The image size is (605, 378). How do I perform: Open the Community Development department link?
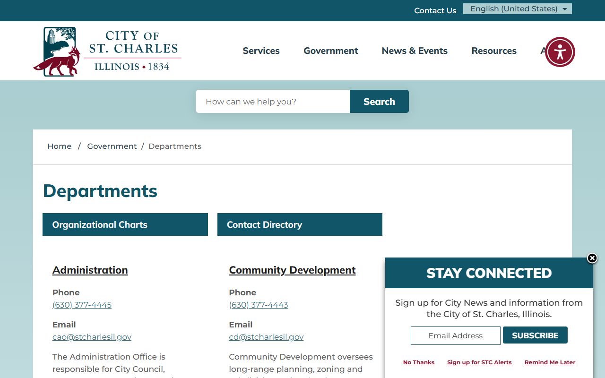pyautogui.click(x=292, y=270)
